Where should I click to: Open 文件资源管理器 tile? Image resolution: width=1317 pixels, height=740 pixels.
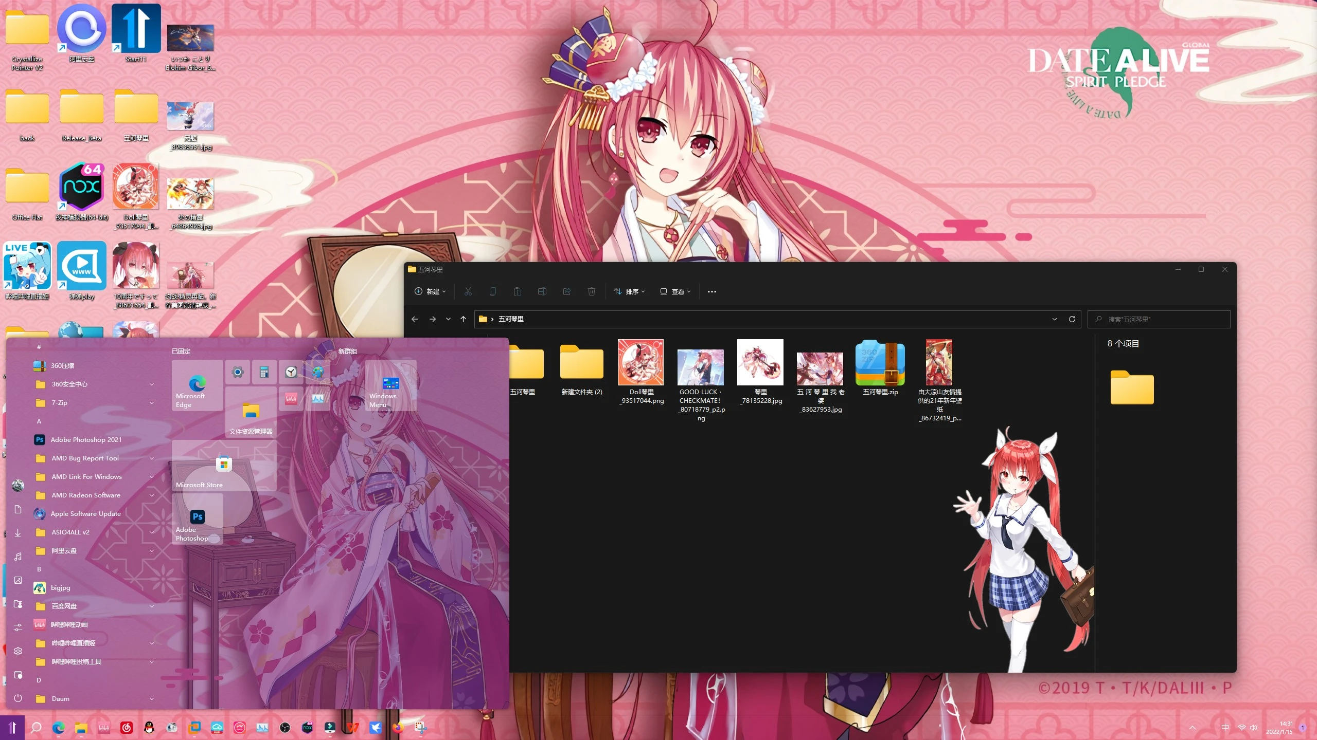pyautogui.click(x=251, y=412)
